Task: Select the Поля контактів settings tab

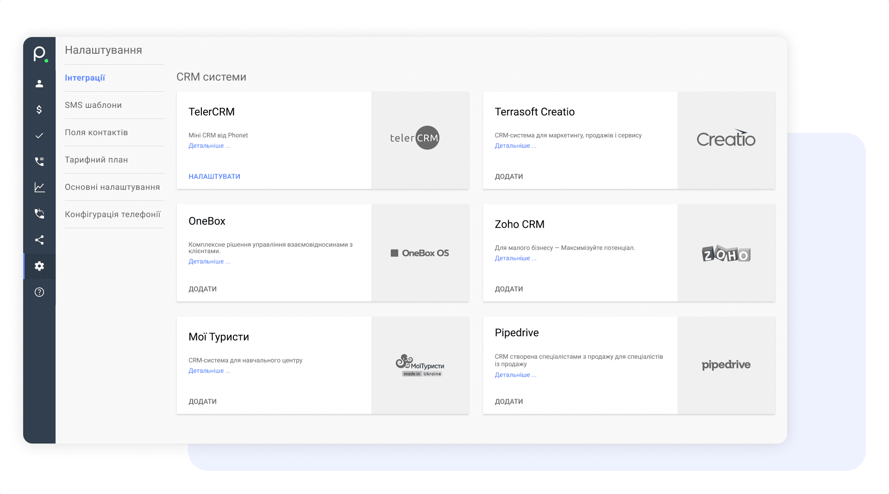Action: (x=96, y=132)
